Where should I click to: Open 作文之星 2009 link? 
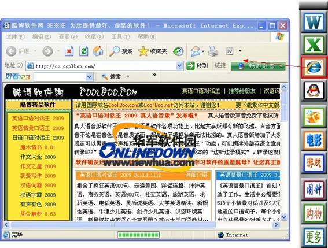click(x=38, y=166)
